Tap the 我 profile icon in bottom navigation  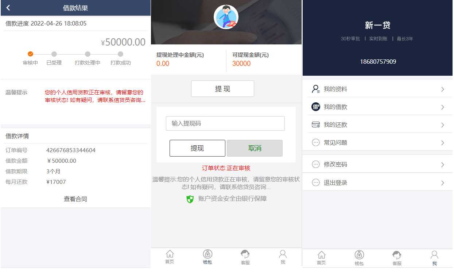(283, 254)
